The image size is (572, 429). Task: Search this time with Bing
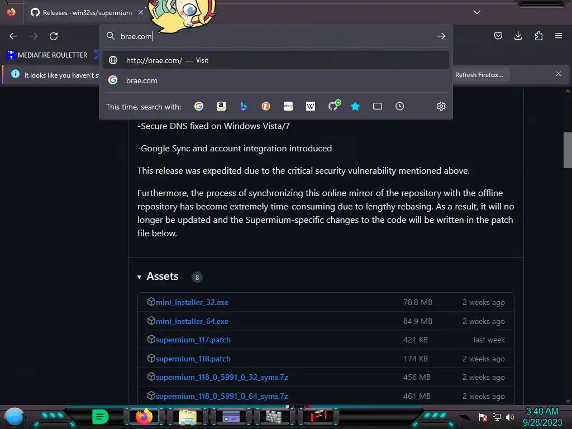[244, 106]
